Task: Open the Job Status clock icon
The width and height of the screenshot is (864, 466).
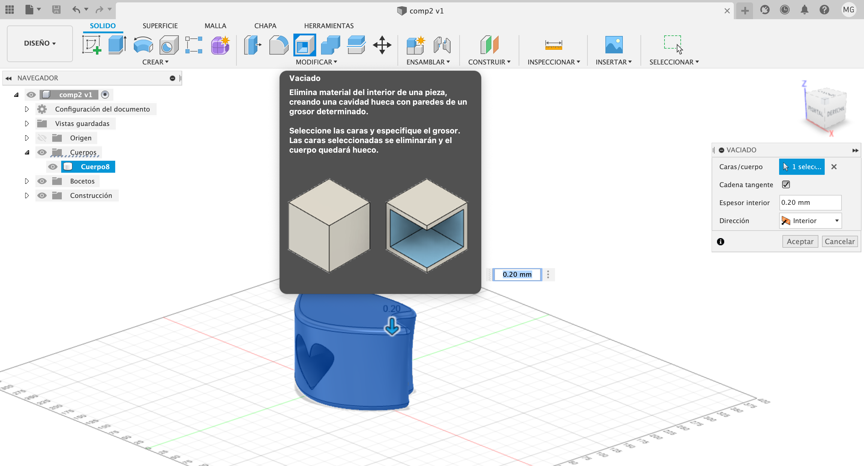Action: 784,10
